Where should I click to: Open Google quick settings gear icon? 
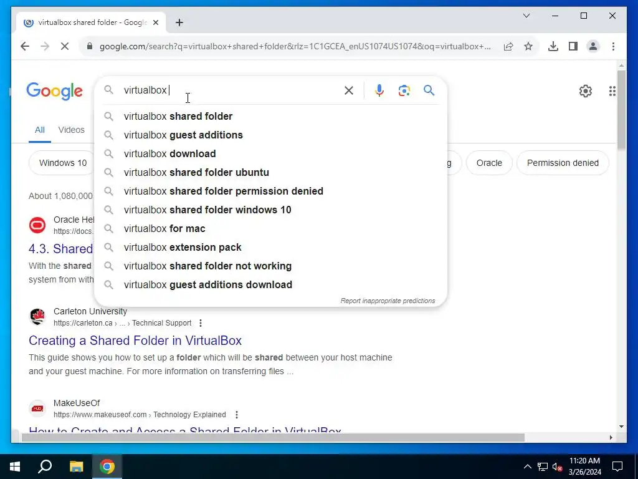pos(586,91)
